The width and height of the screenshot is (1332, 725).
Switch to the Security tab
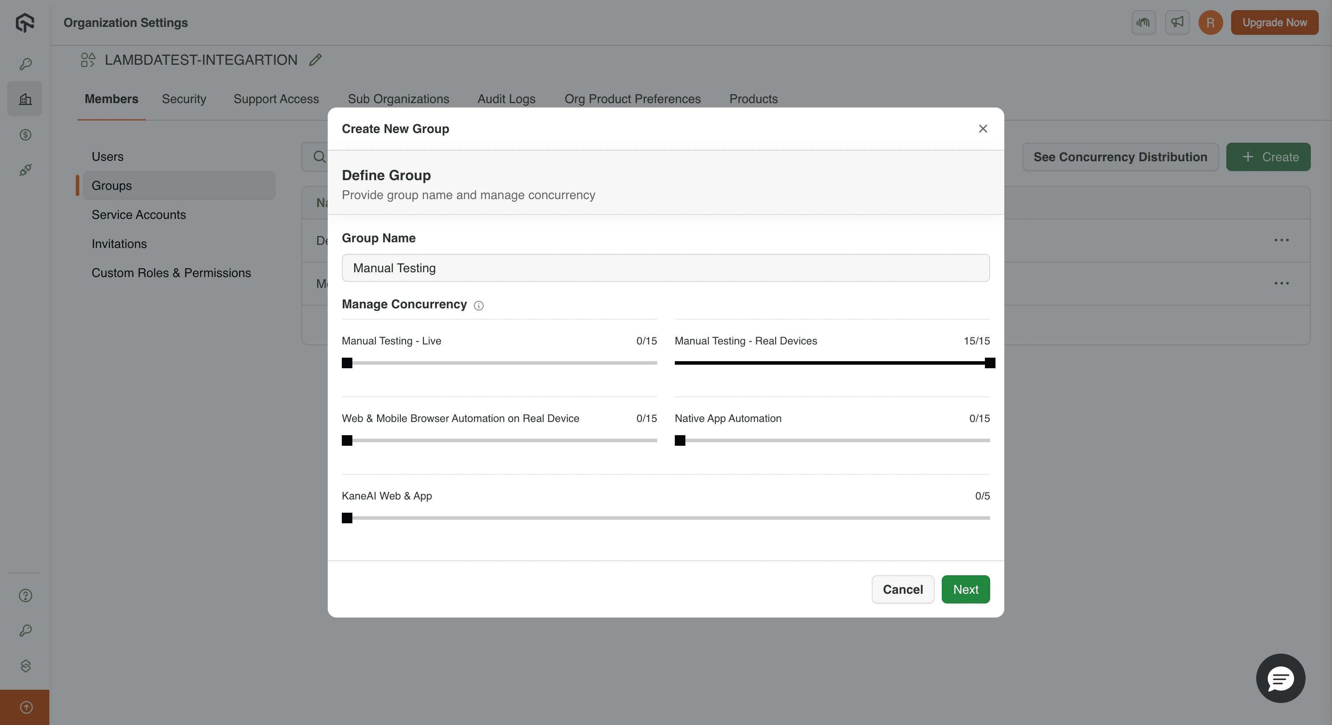[x=184, y=99]
